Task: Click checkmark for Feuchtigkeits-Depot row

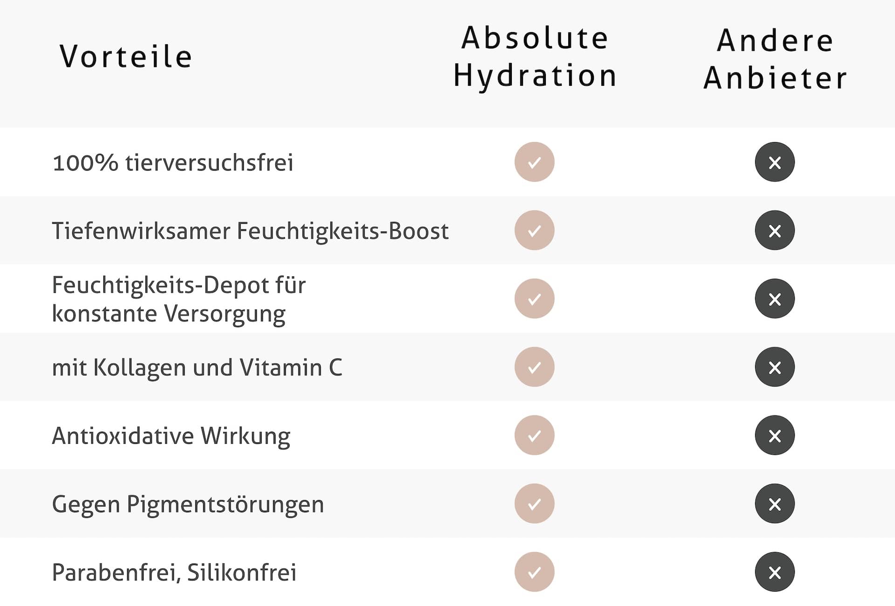Action: coord(534,299)
